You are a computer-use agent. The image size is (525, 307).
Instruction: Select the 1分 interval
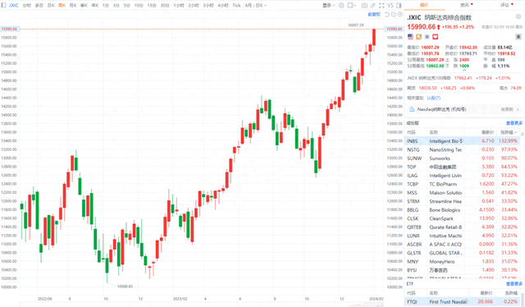[x=106, y=6]
